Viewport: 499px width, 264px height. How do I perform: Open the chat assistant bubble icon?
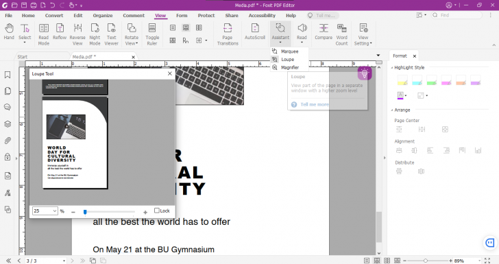(x=490, y=243)
